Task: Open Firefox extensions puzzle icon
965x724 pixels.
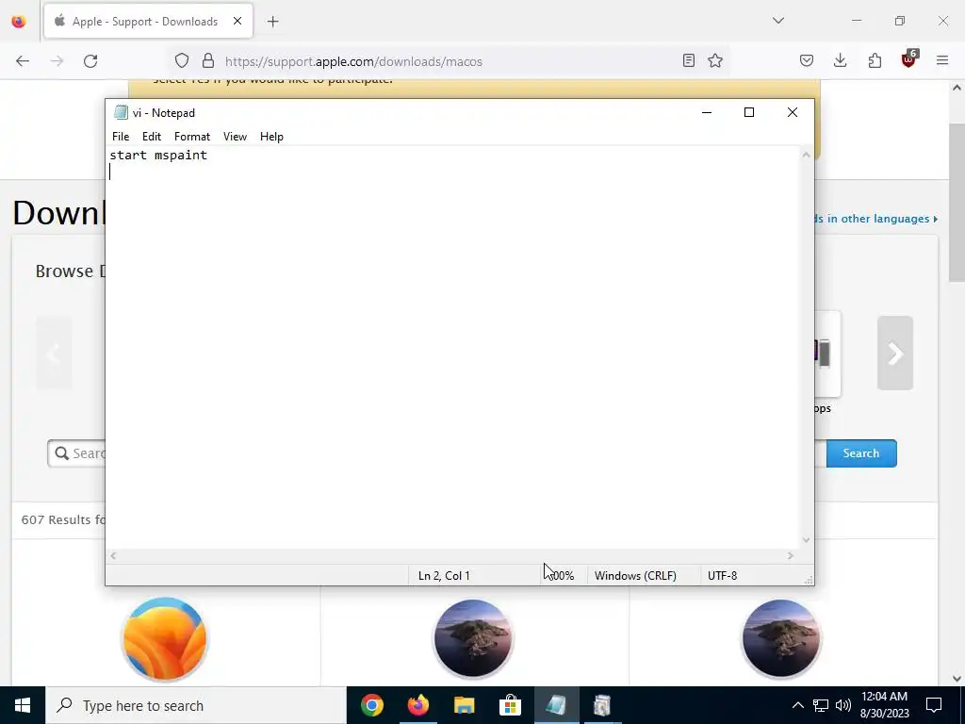Action: 875,60
